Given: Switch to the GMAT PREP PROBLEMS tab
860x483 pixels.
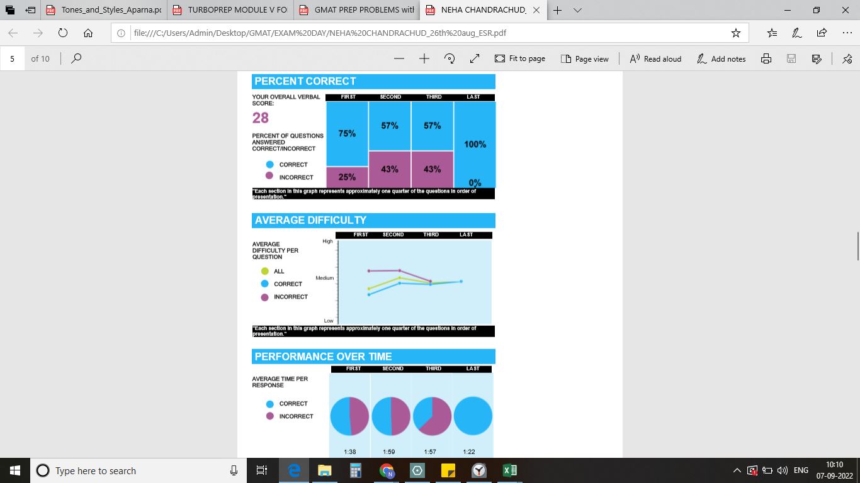Looking at the screenshot, I should [x=357, y=10].
